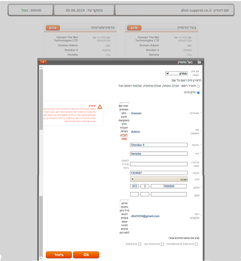This screenshot has width=241, height=261.
Task: Click the orange warning triangle icon
Action: click(x=100, y=106)
